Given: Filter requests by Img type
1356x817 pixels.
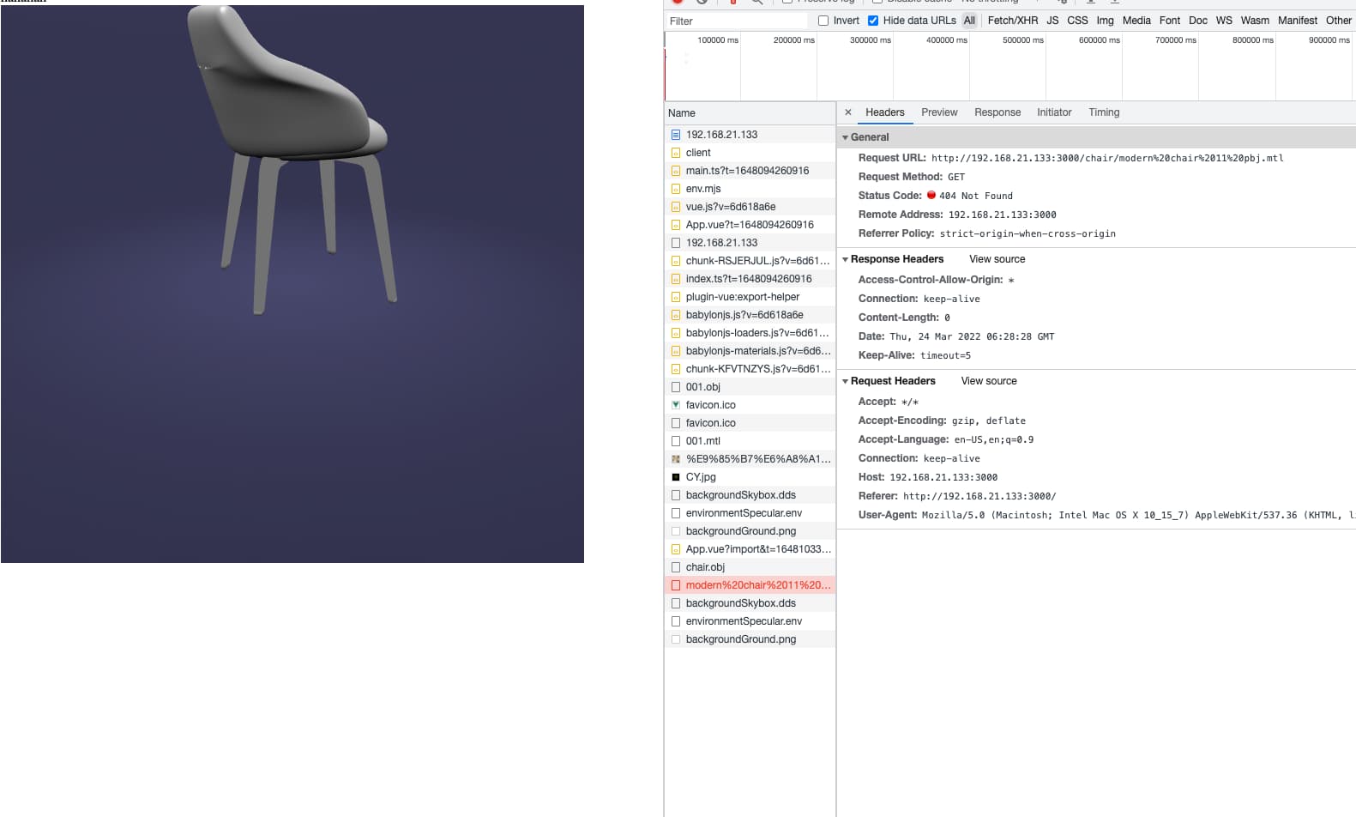Looking at the screenshot, I should pos(1105,21).
